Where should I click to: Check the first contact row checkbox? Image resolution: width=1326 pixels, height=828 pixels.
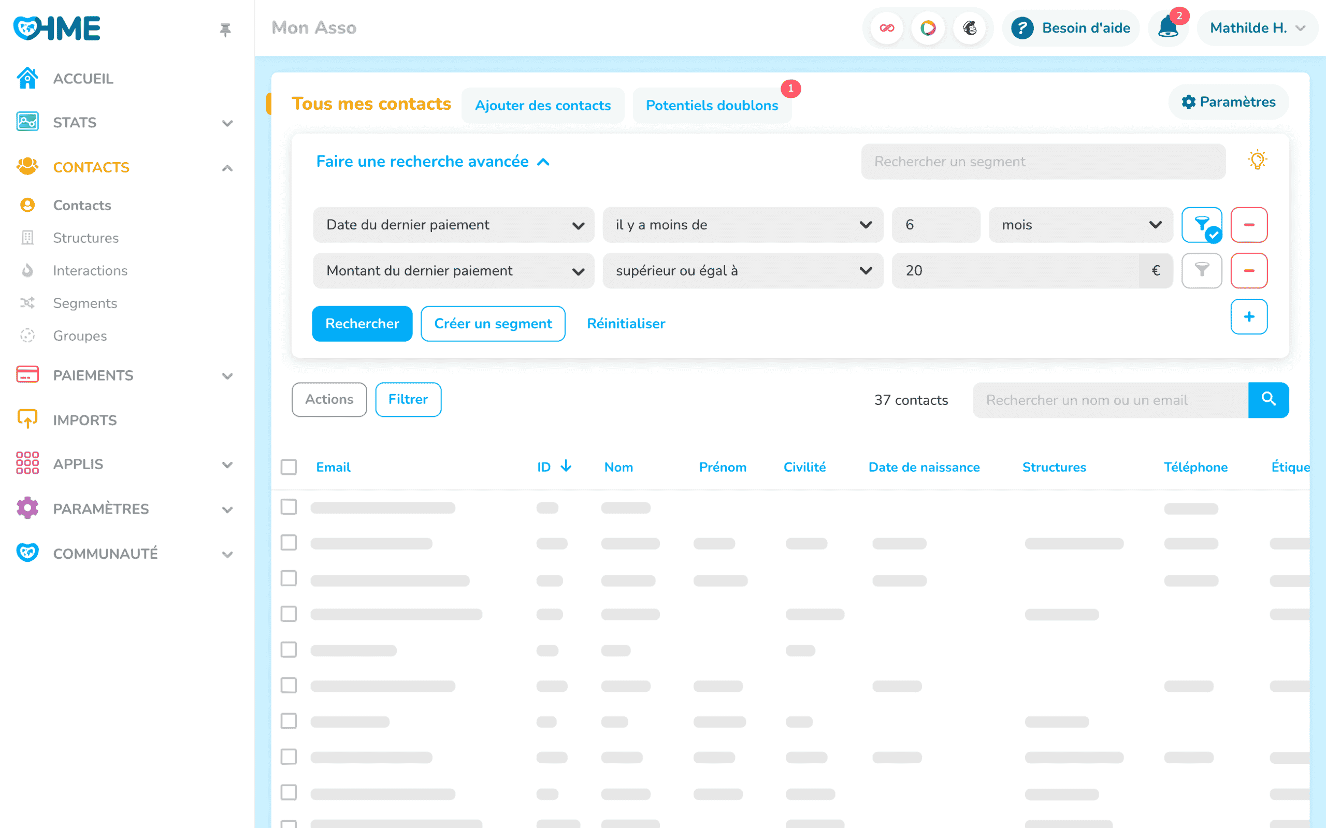tap(289, 507)
